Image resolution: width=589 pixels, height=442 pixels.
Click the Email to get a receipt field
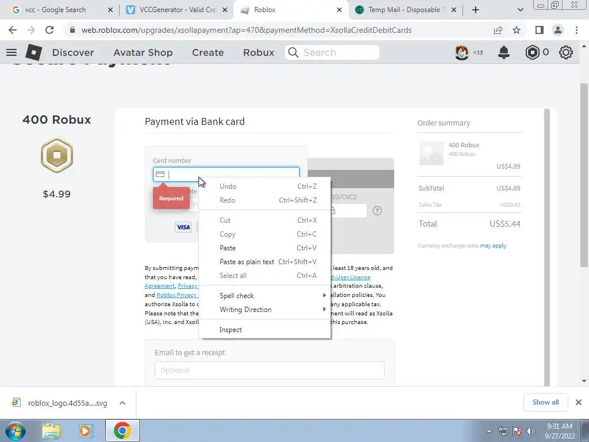click(x=269, y=370)
